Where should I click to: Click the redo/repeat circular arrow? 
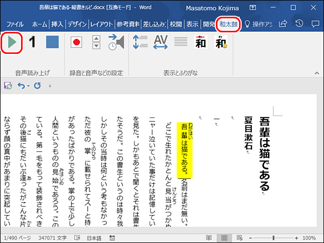[x=37, y=86]
